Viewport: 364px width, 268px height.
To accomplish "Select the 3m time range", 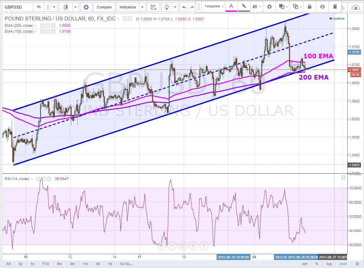I will point(72,264).
